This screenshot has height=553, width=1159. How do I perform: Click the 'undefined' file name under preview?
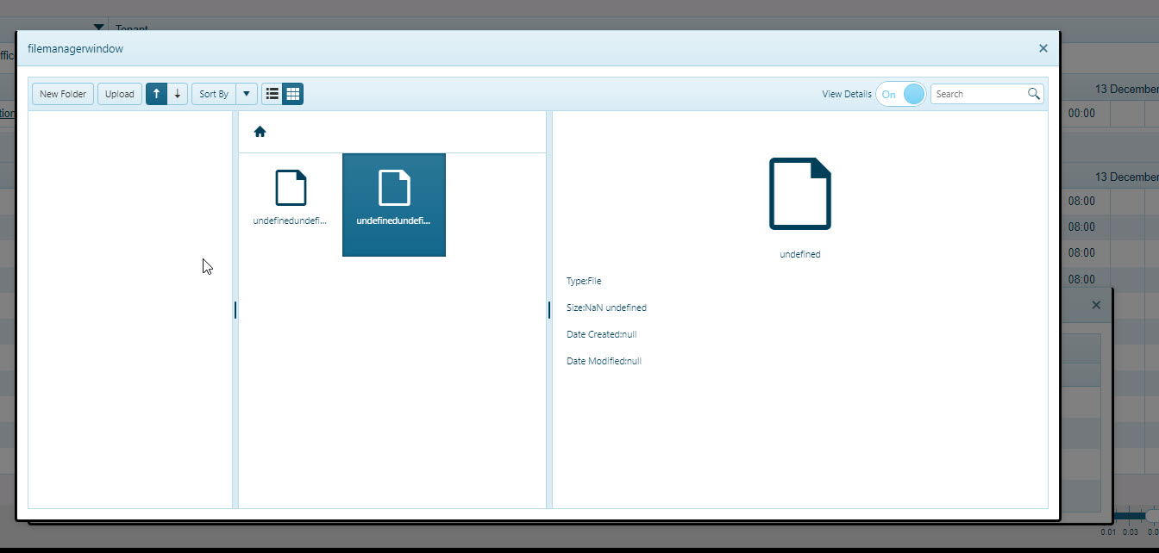(x=800, y=254)
